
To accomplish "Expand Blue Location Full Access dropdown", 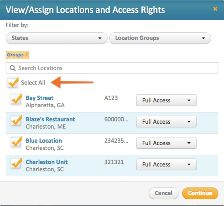I will [166, 143].
